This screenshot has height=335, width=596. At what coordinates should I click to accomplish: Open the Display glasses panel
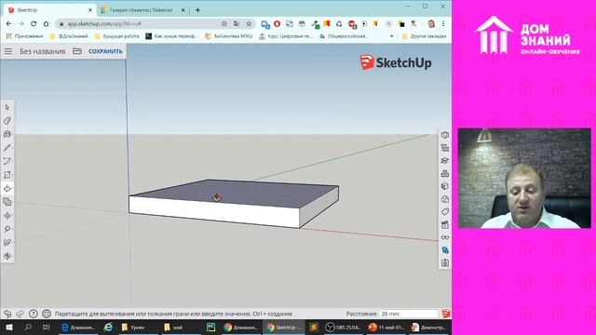(445, 237)
